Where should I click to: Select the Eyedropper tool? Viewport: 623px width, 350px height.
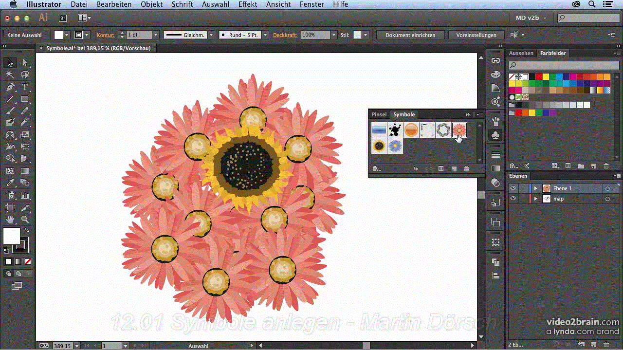coord(10,183)
